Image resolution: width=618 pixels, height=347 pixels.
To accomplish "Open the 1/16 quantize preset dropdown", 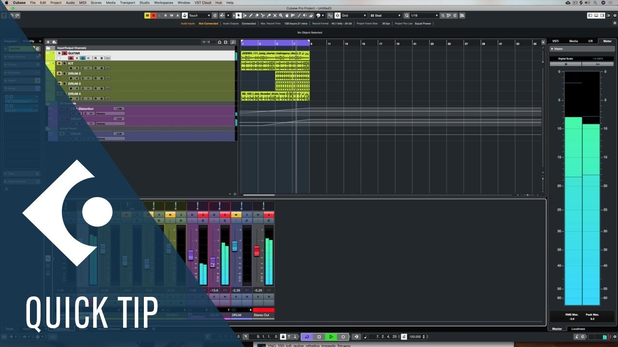I will 425,15.
